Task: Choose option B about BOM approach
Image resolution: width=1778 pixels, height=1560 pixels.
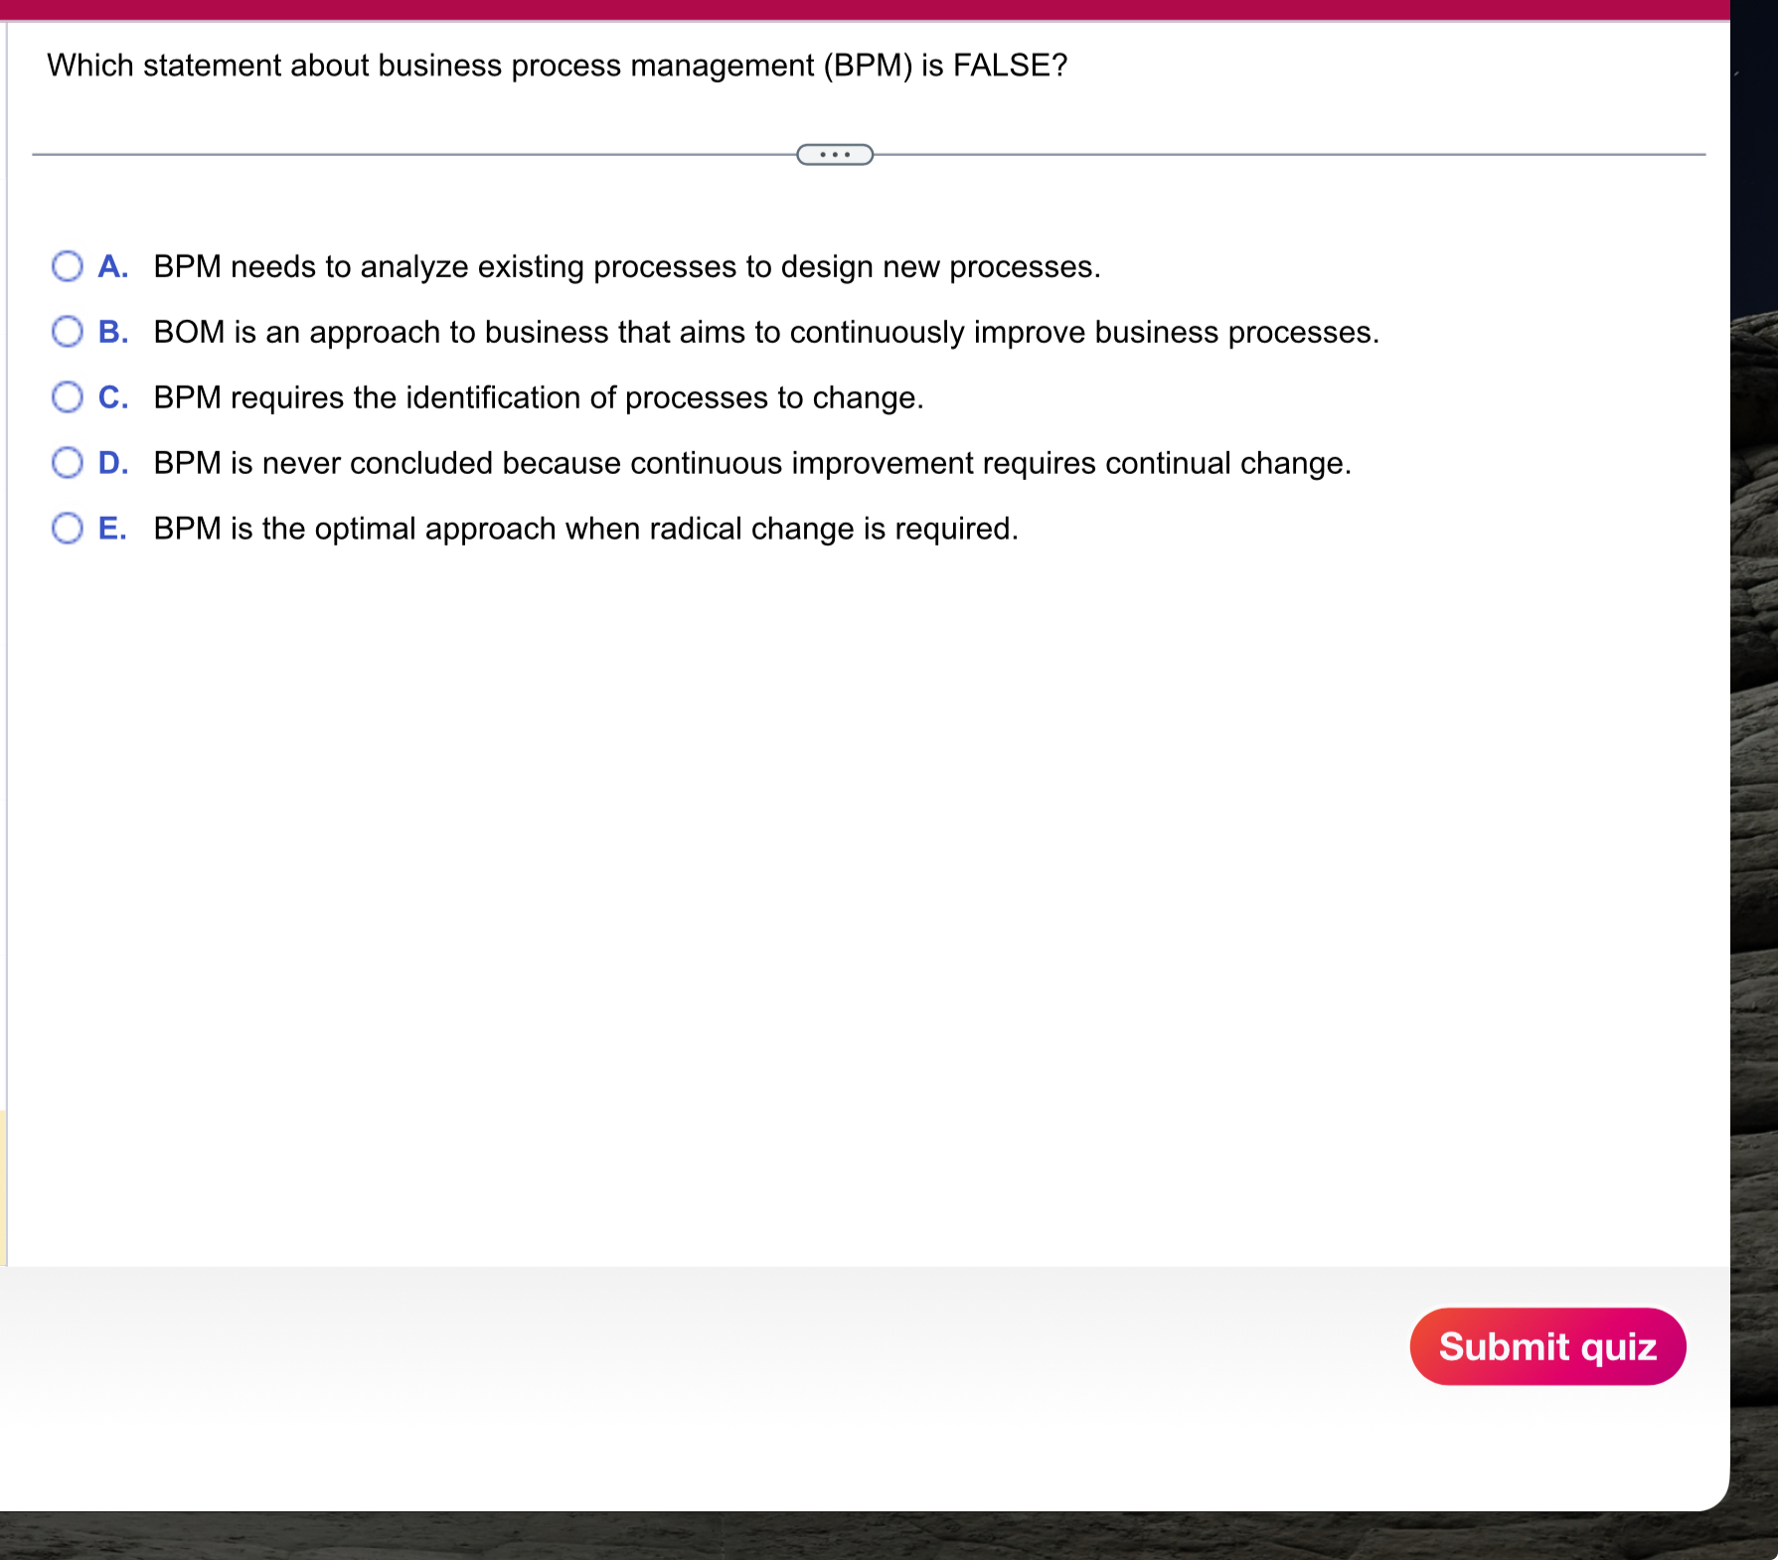Action: point(67,331)
